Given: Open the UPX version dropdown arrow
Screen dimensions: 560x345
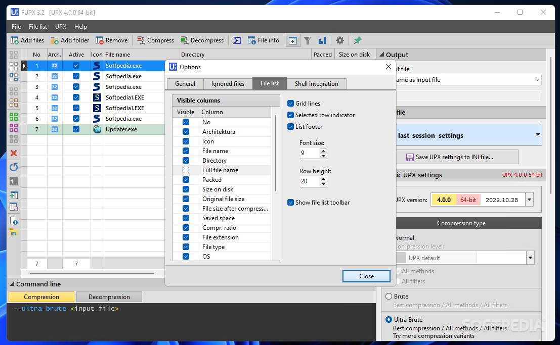Looking at the screenshot, I should (x=529, y=200).
